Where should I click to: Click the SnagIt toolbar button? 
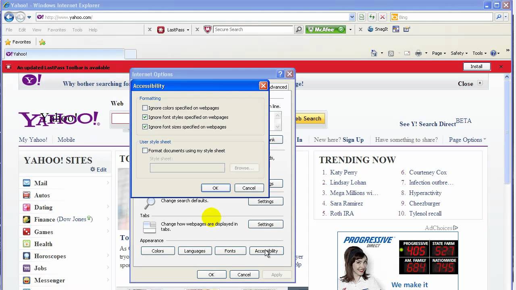[378, 29]
